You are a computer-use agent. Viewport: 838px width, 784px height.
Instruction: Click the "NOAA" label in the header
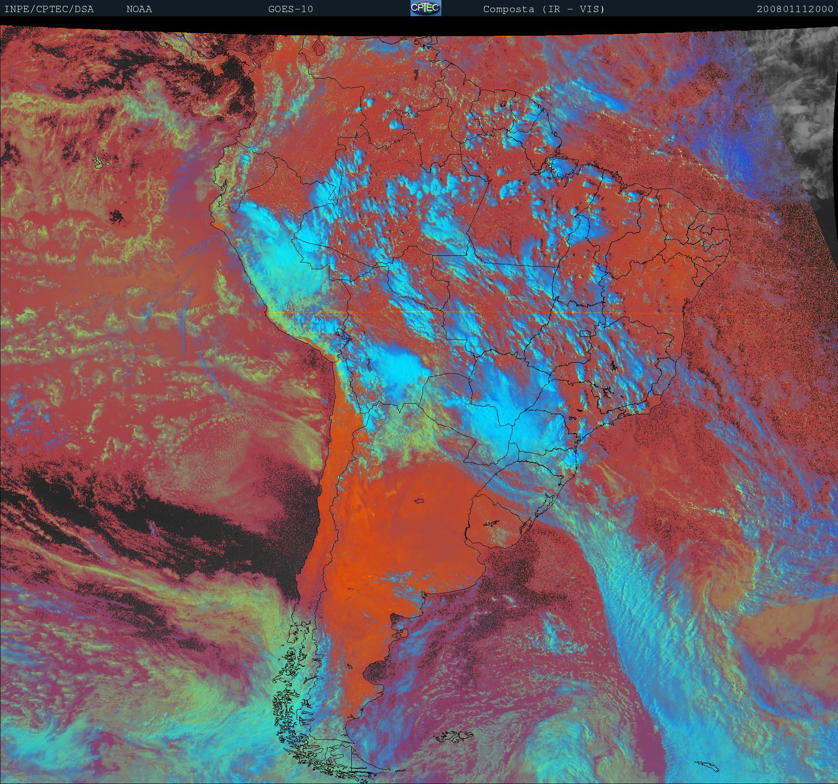click(139, 9)
